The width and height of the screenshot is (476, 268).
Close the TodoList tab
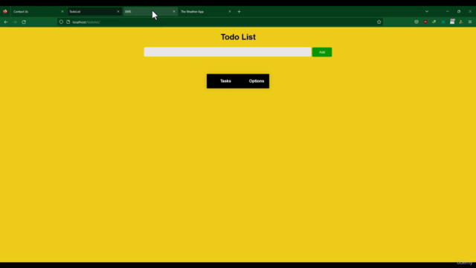point(118,12)
